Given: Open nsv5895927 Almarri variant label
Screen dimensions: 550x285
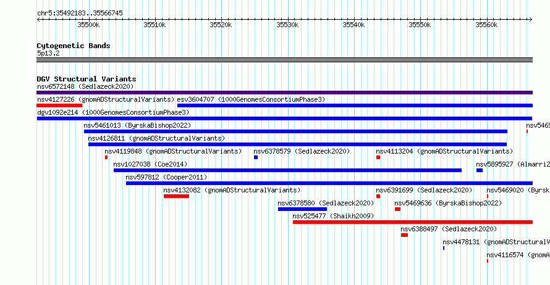Looking at the screenshot, I should (513, 164).
